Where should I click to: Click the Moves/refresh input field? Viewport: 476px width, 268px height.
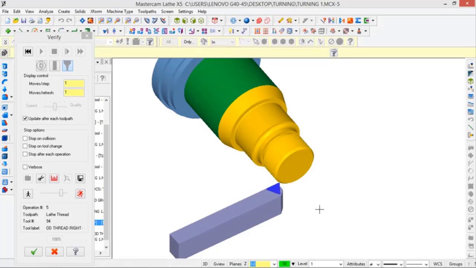coord(74,92)
